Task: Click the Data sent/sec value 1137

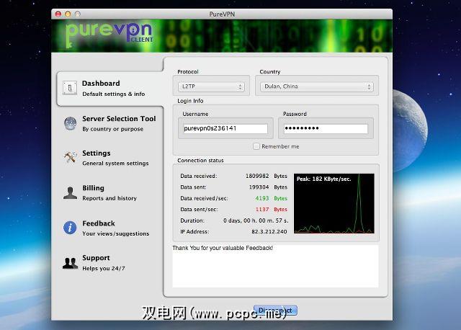Action: [x=262, y=210]
